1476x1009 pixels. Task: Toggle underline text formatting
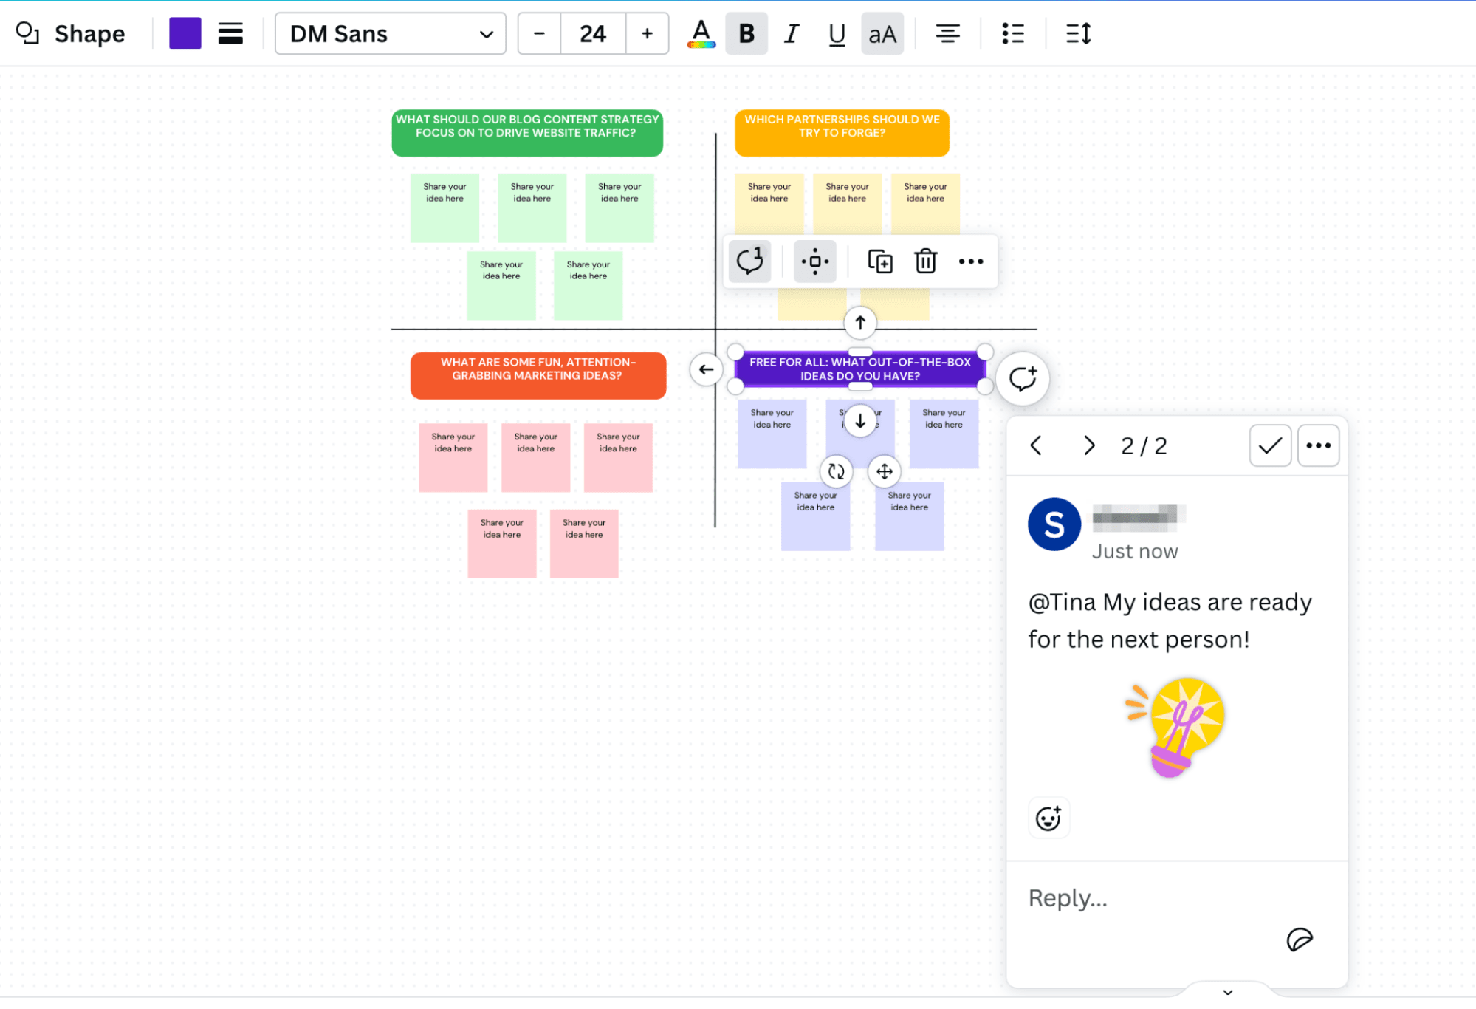click(836, 33)
